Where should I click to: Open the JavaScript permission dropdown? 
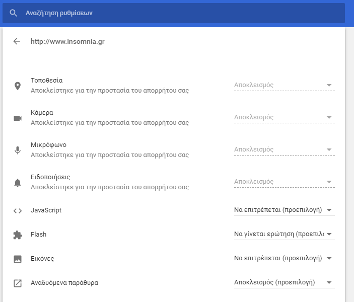click(x=284, y=210)
